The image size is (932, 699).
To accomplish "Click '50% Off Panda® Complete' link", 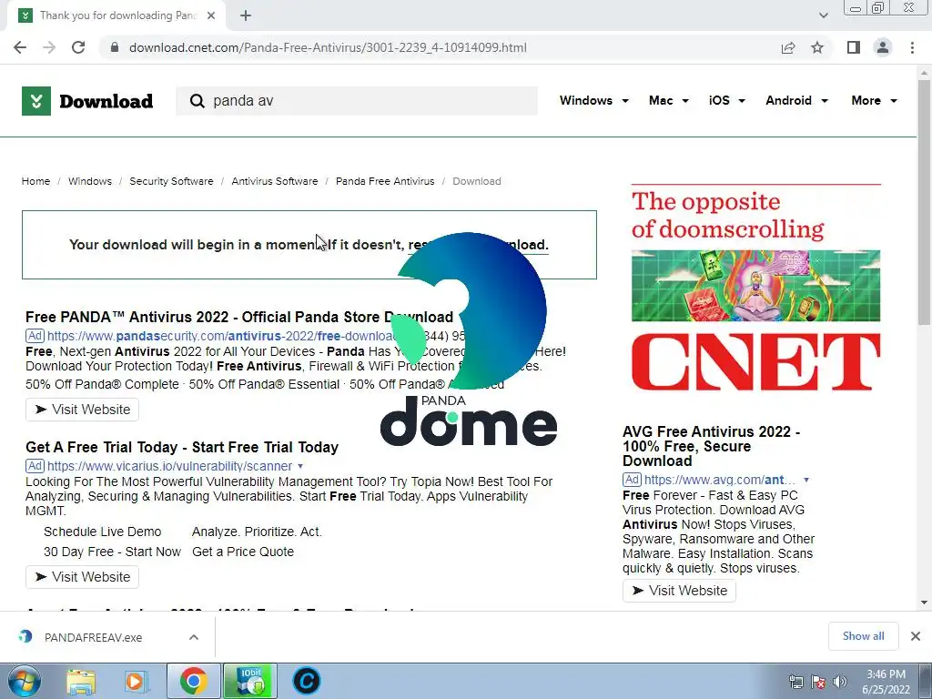I will coord(102,385).
